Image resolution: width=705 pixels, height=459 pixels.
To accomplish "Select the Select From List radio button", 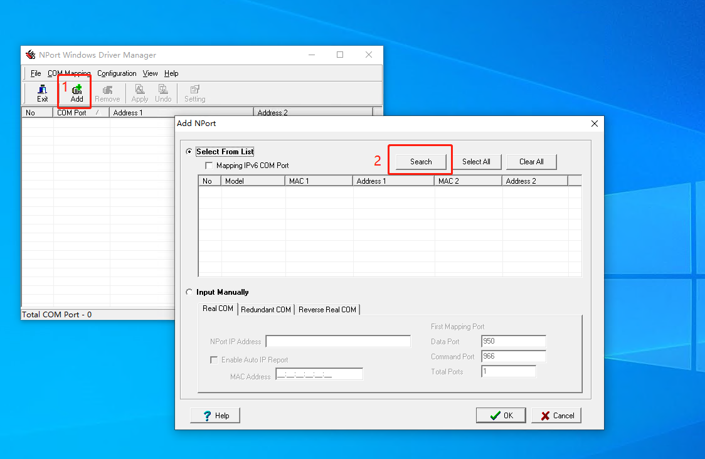I will click(189, 152).
